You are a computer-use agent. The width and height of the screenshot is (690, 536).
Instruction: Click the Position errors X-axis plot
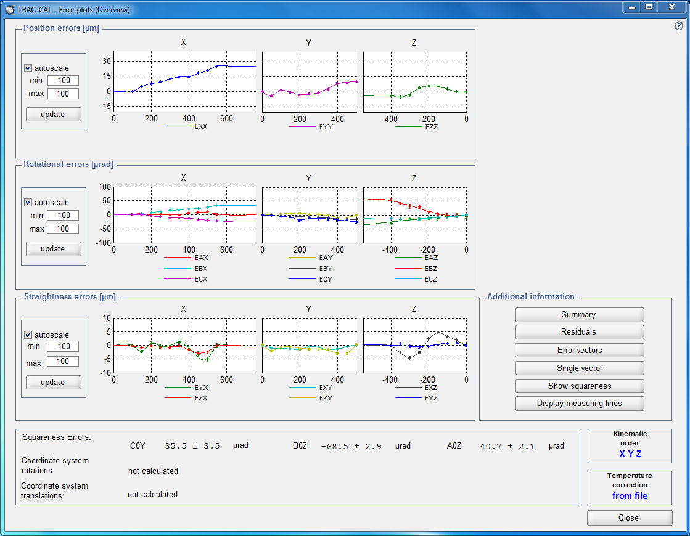click(185, 82)
